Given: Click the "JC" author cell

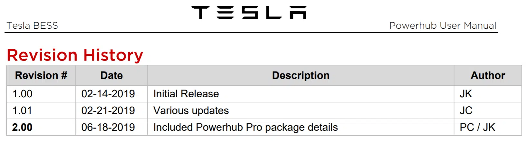Looking at the screenshot, I should (466, 110).
